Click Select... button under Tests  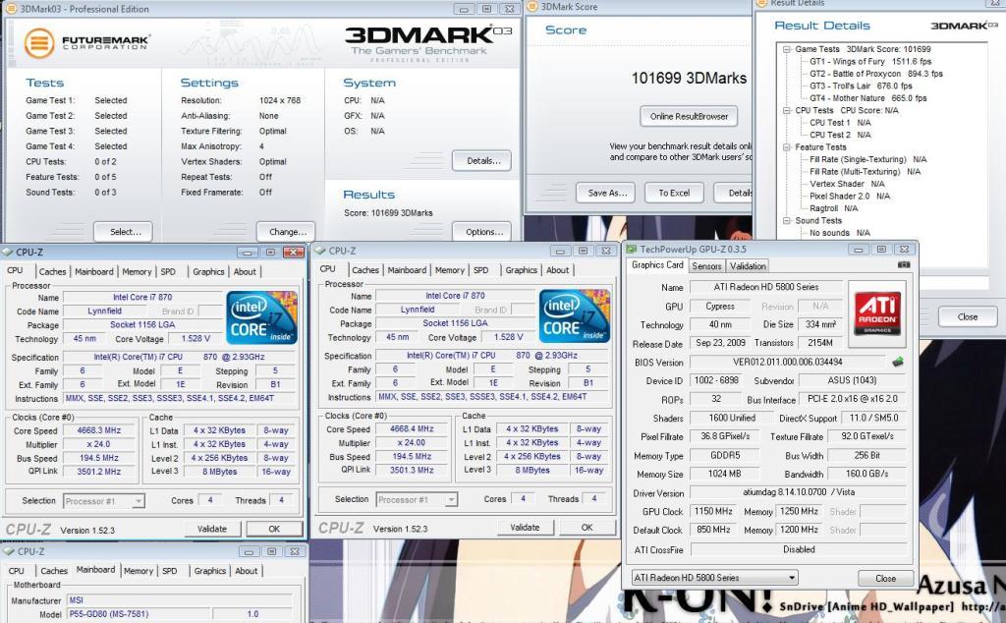[x=123, y=232]
